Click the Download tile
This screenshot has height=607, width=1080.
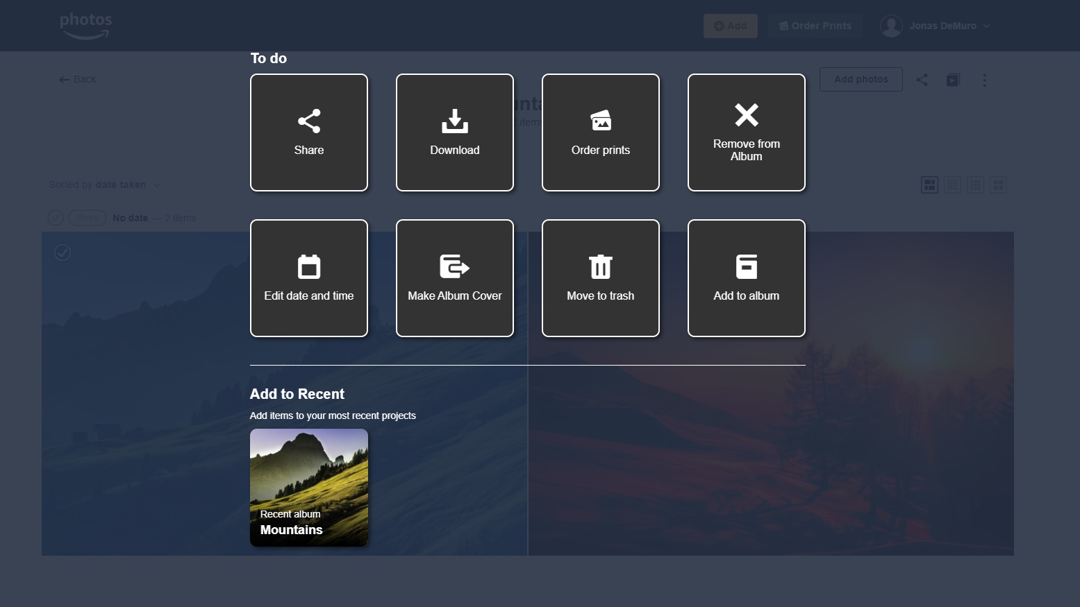coord(455,132)
